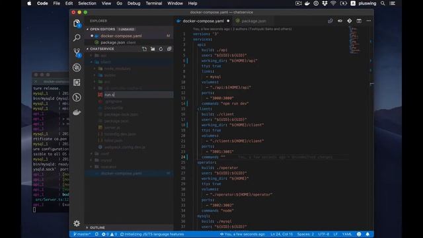Open the Search view in activity bar
423x238 pixels.
[77, 38]
